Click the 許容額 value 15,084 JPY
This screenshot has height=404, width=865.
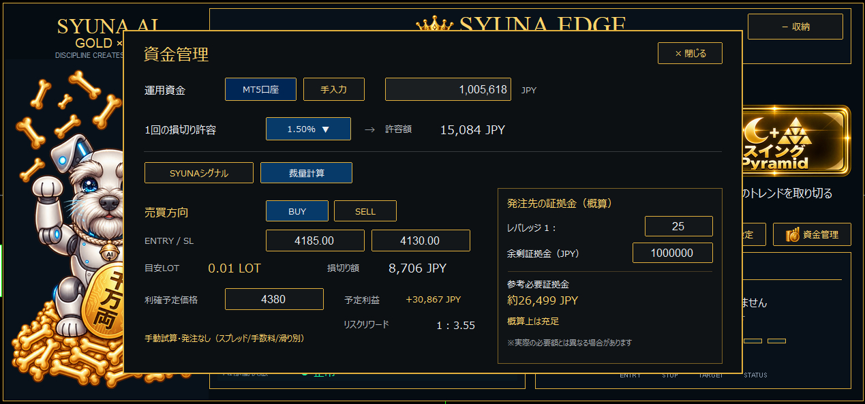point(473,129)
